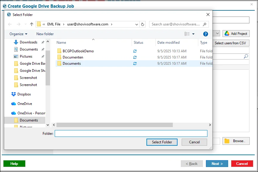Image resolution: width=258 pixels, height=172 pixels.
Task: Open the project dropdown beside Add Project
Action: pyautogui.click(x=217, y=33)
